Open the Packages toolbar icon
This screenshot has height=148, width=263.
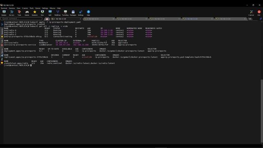[73, 13]
